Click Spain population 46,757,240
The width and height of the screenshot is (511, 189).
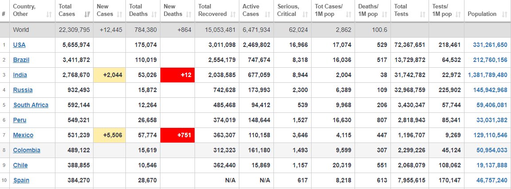491,180
